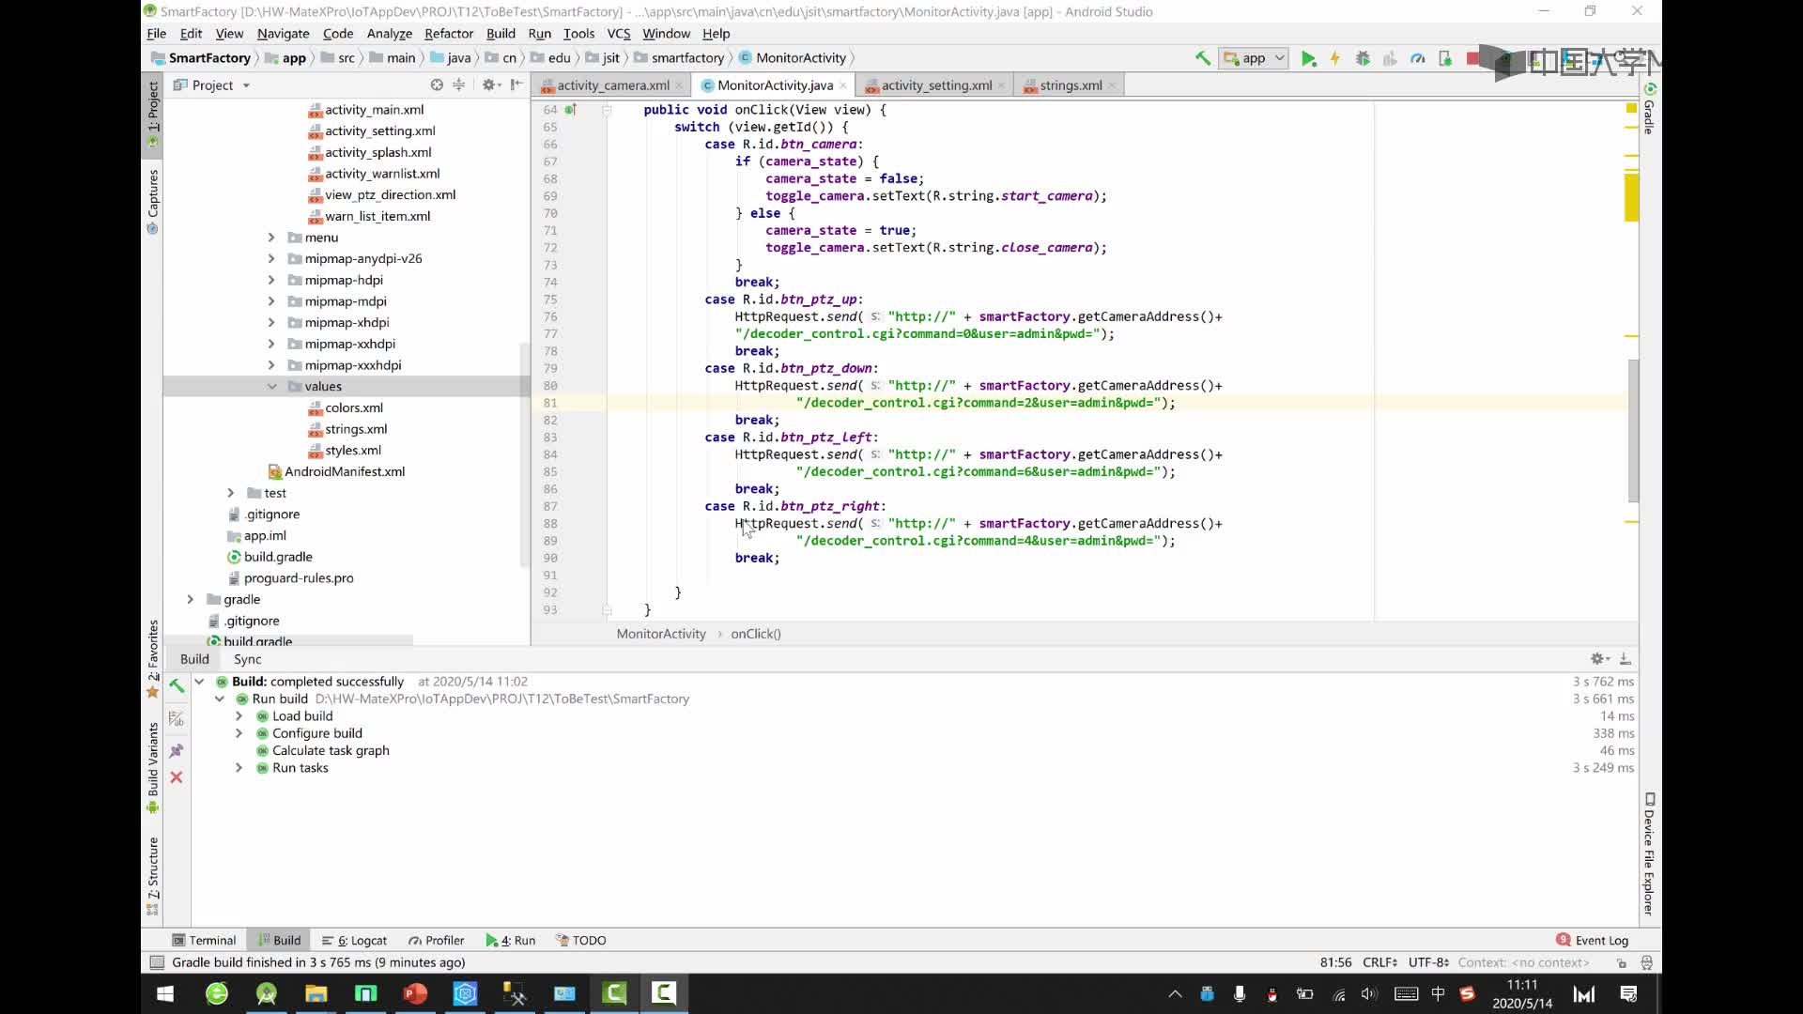Screen dimensions: 1803x1014
Task: Open Build Variants side panel
Action: pyautogui.click(x=152, y=767)
